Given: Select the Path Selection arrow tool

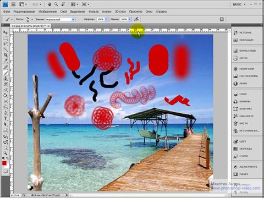Looking at the screenshot, I should [5, 124].
